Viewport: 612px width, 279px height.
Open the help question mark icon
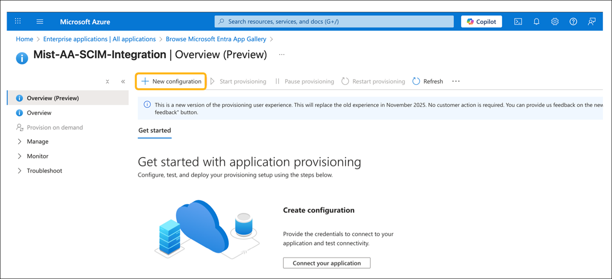click(573, 21)
